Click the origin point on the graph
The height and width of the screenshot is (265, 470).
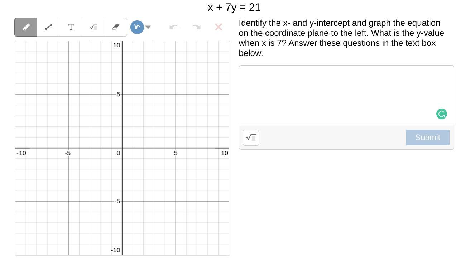(122, 148)
